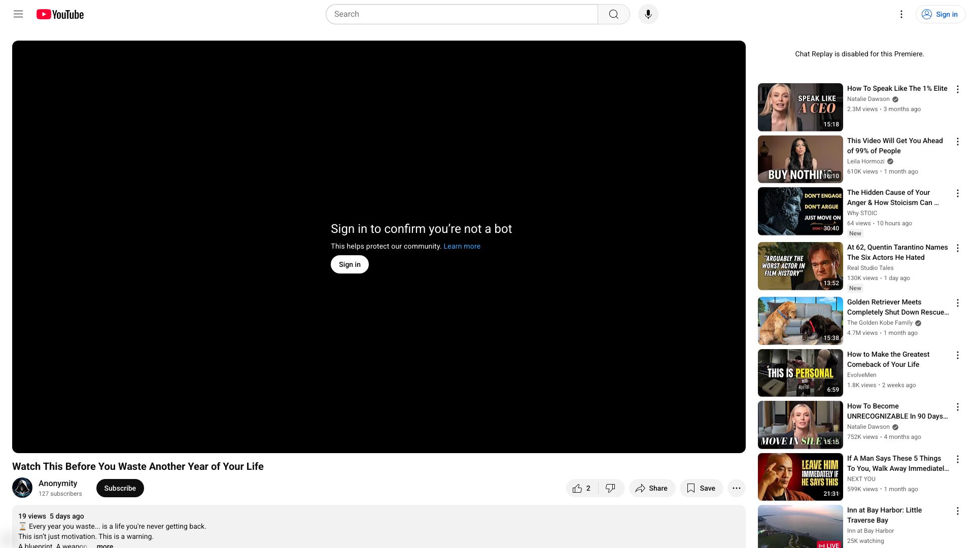Open title Golden Retriever Meets Completely Shut Down Rescue
974x548 pixels.
point(897,307)
